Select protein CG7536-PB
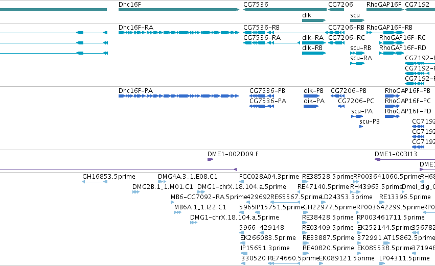Viewport: 435px width, 266px height. [262, 96]
